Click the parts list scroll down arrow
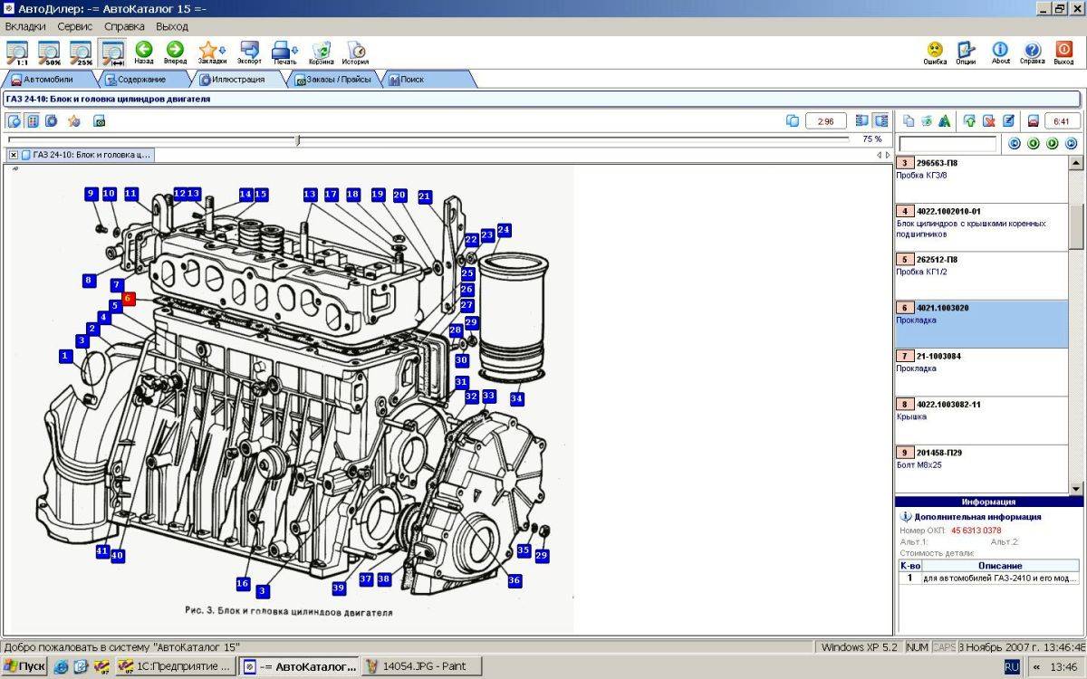This screenshot has width=1087, height=679. pos(1076,489)
